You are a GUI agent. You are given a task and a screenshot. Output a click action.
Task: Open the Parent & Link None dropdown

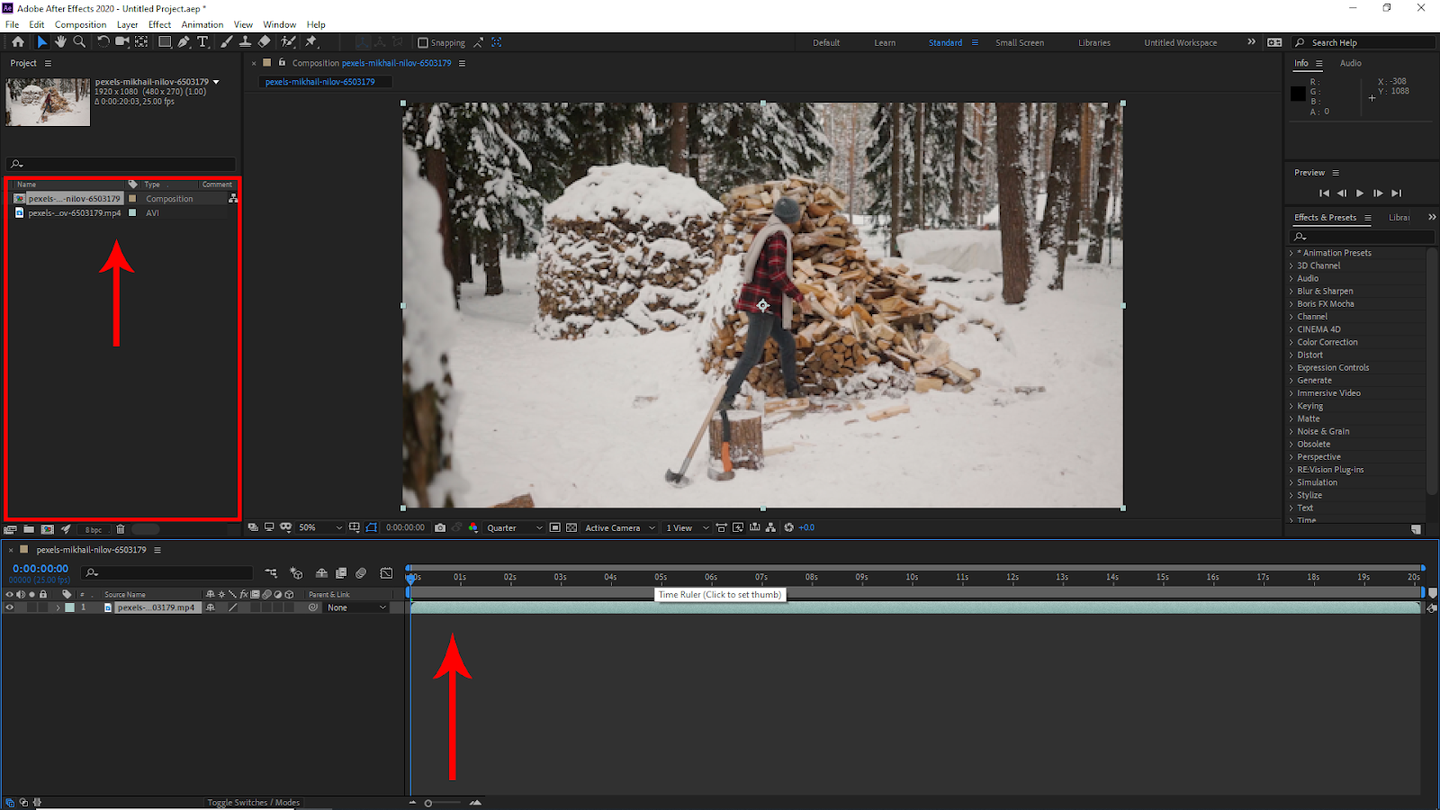click(x=356, y=607)
